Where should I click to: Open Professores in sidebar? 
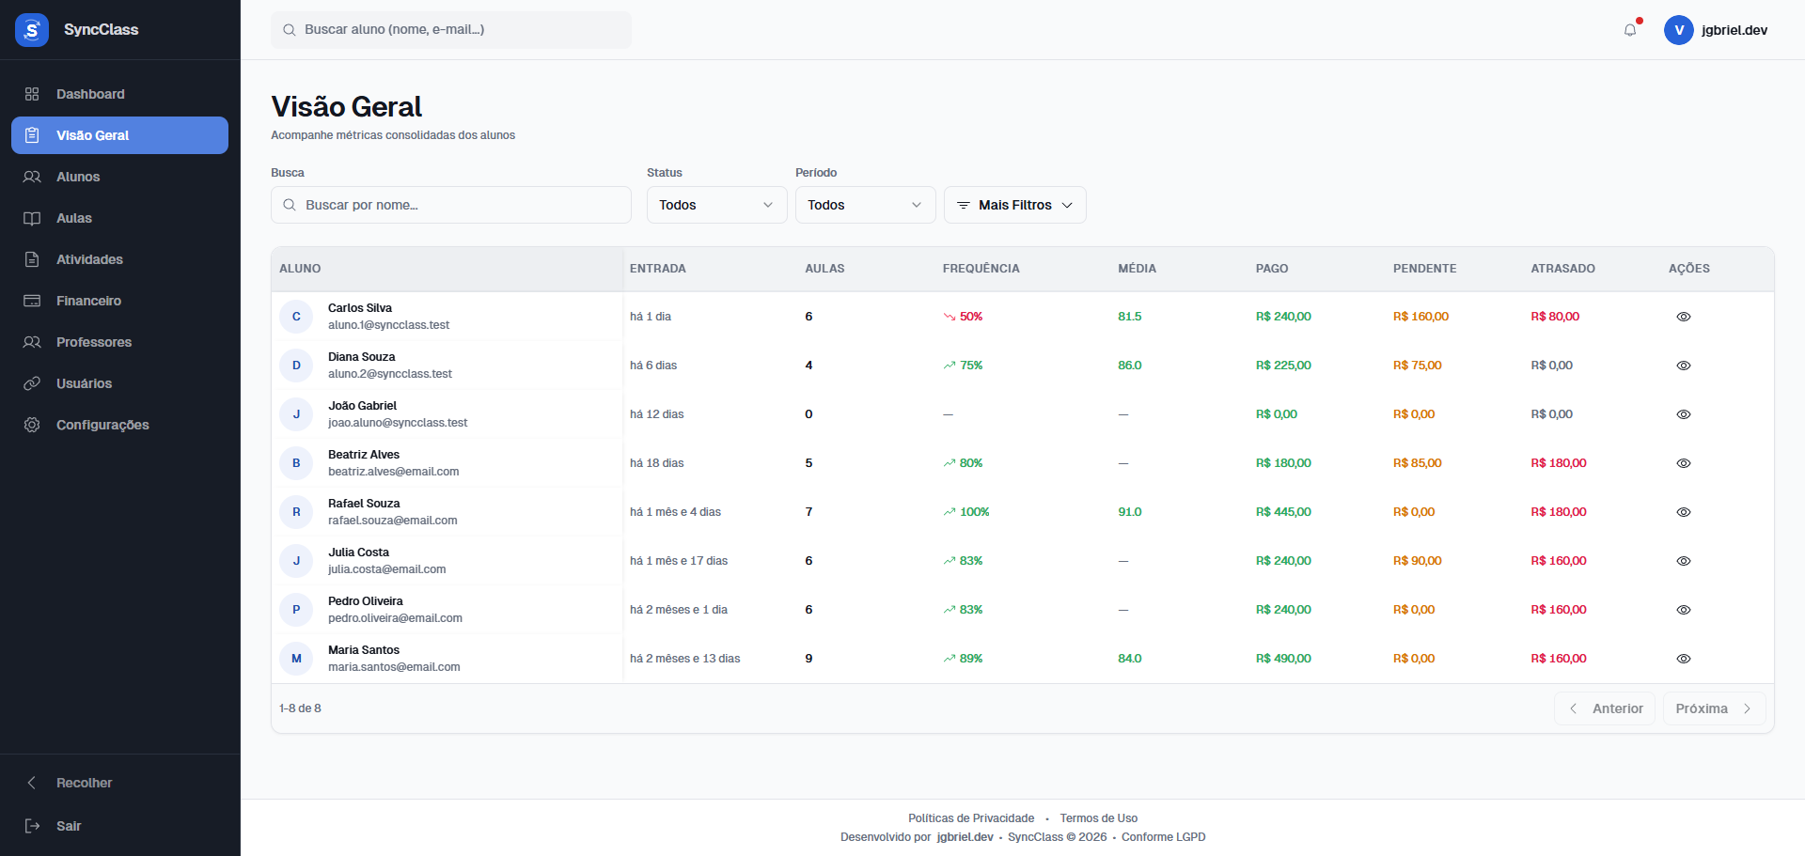pos(119,342)
